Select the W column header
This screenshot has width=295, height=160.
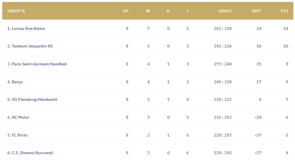148,11
